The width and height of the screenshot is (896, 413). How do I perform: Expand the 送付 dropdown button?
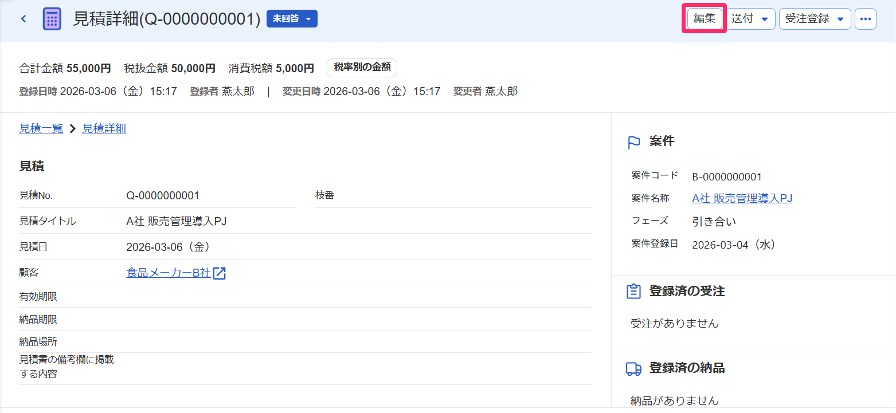pos(751,19)
